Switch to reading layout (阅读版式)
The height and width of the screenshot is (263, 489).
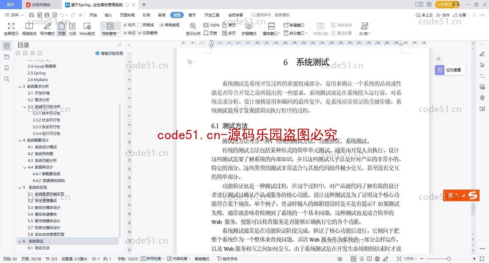click(x=29, y=29)
